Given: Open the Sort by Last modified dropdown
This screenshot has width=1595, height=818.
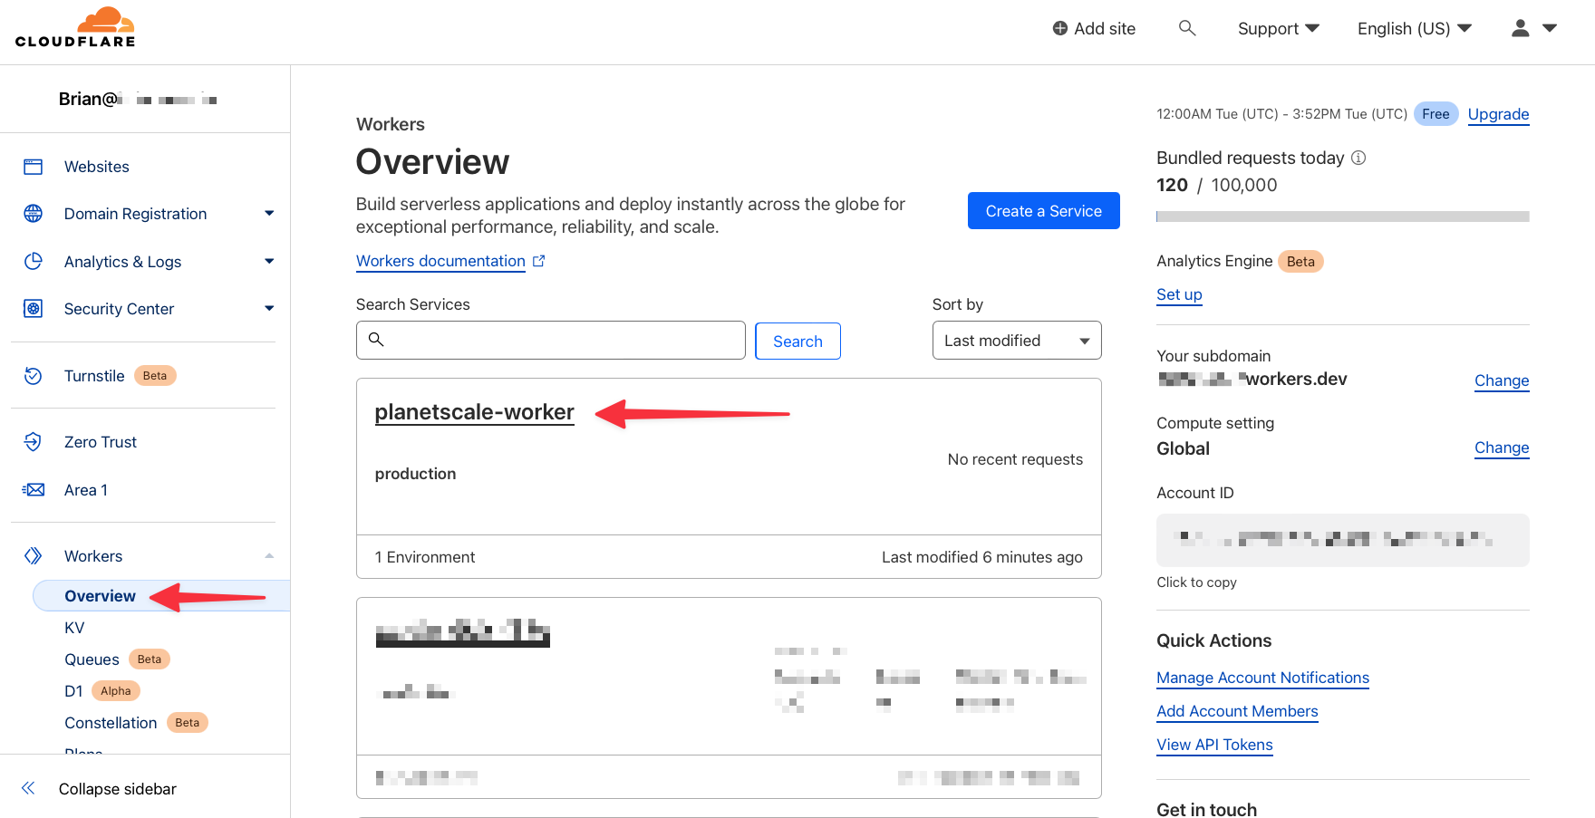Looking at the screenshot, I should point(1017,341).
